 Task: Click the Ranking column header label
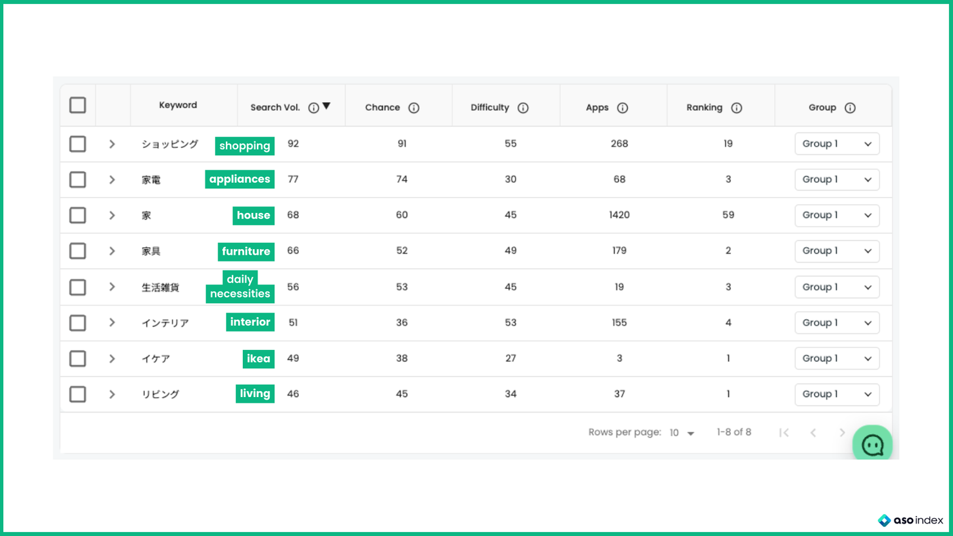(704, 107)
